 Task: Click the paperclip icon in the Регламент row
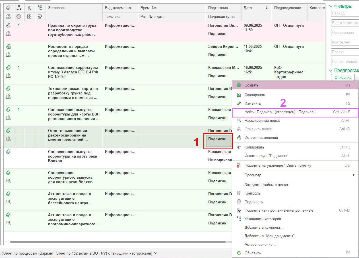coord(8,47)
